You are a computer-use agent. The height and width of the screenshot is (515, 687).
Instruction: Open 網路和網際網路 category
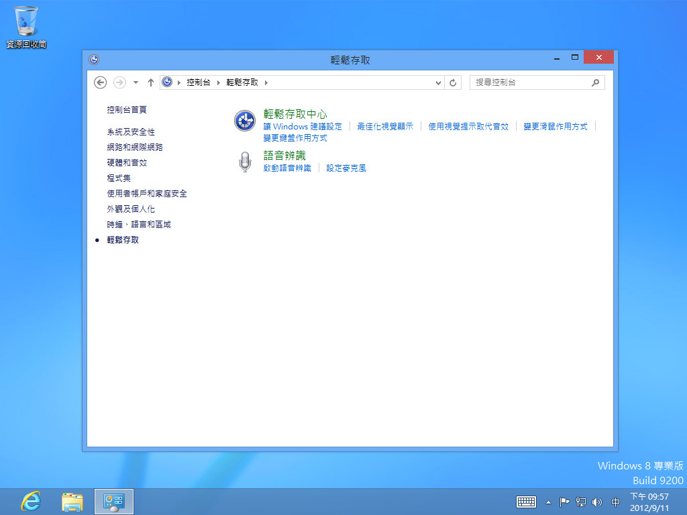[x=134, y=147]
